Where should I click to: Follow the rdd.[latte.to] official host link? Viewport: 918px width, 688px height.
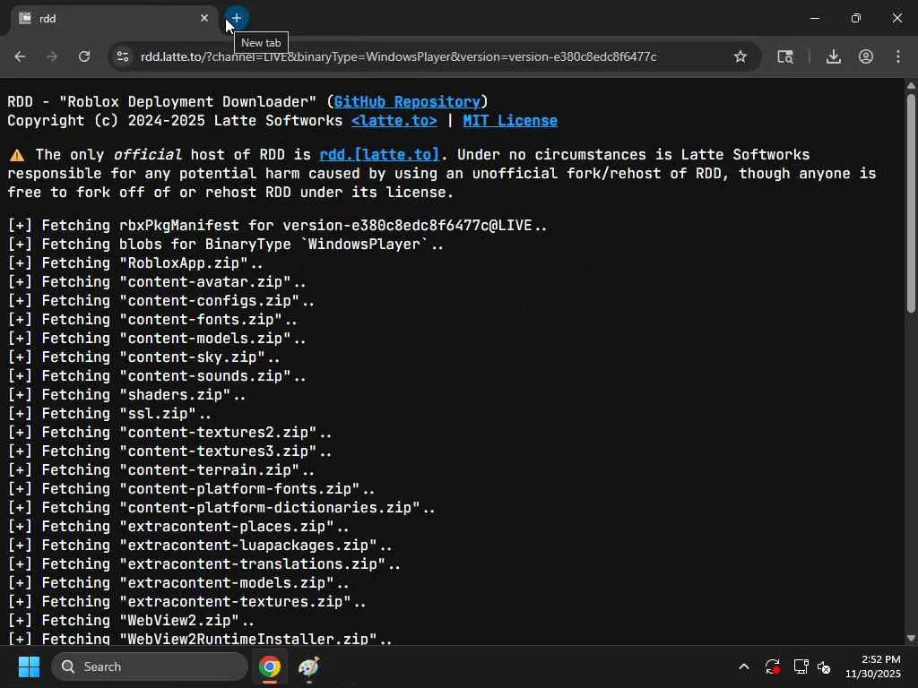379,154
